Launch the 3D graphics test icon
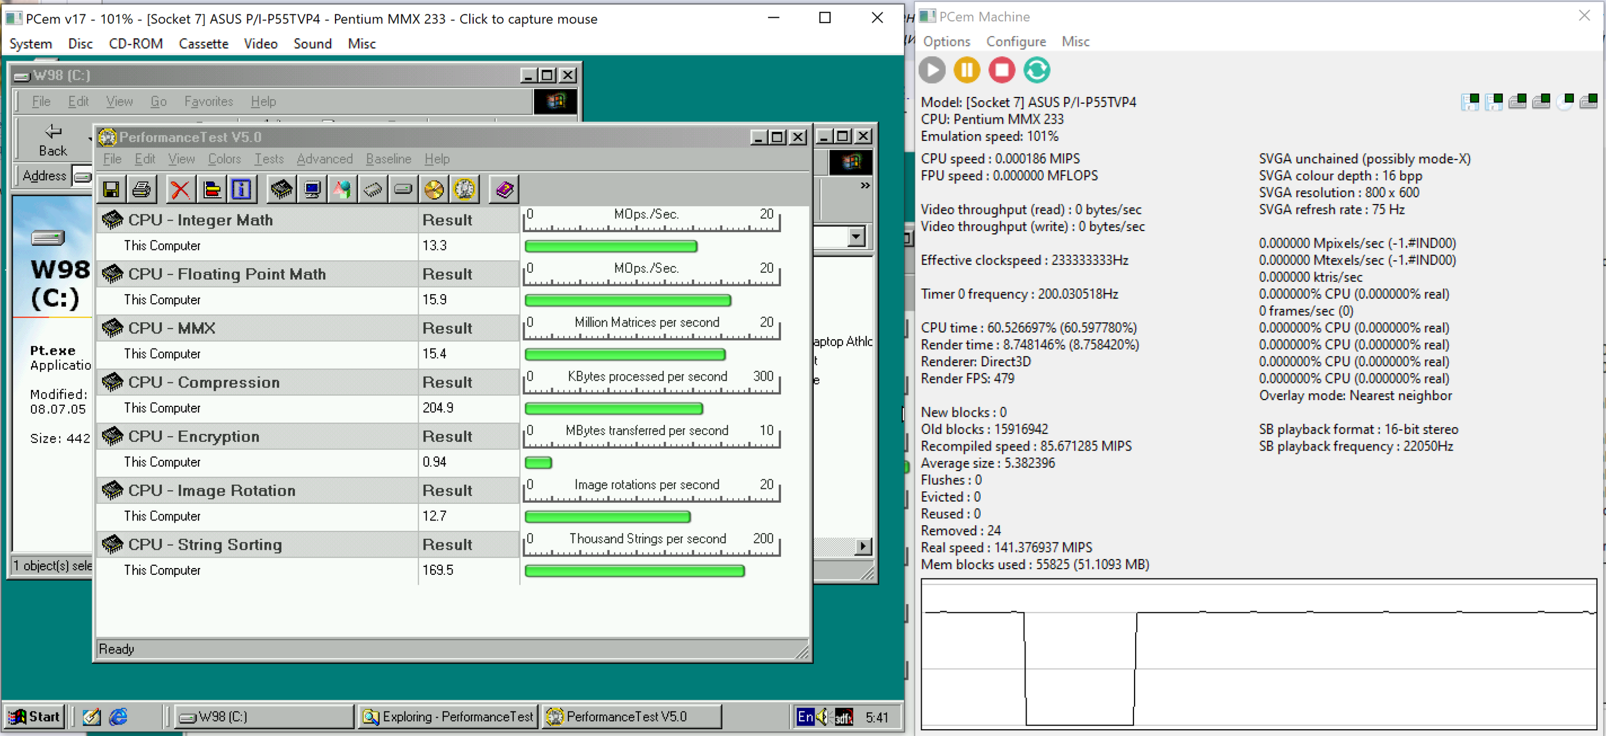The height and width of the screenshot is (736, 1606). click(342, 189)
